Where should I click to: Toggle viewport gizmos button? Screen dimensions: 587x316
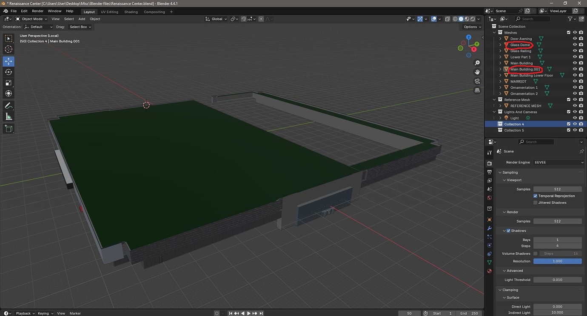pos(420,19)
